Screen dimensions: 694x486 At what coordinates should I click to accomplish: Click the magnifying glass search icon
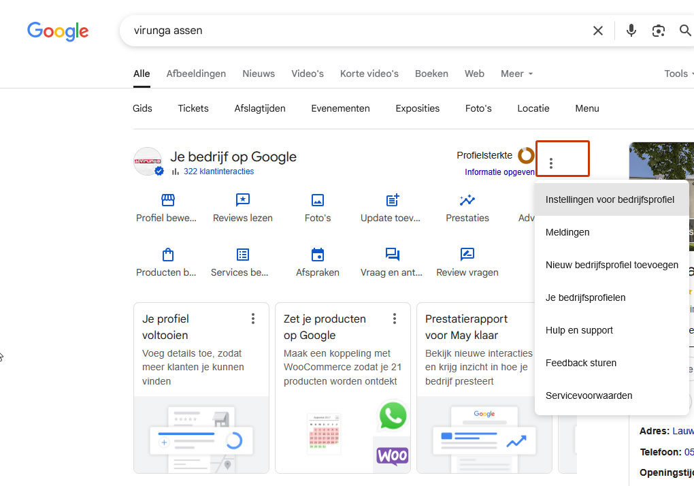(x=685, y=31)
